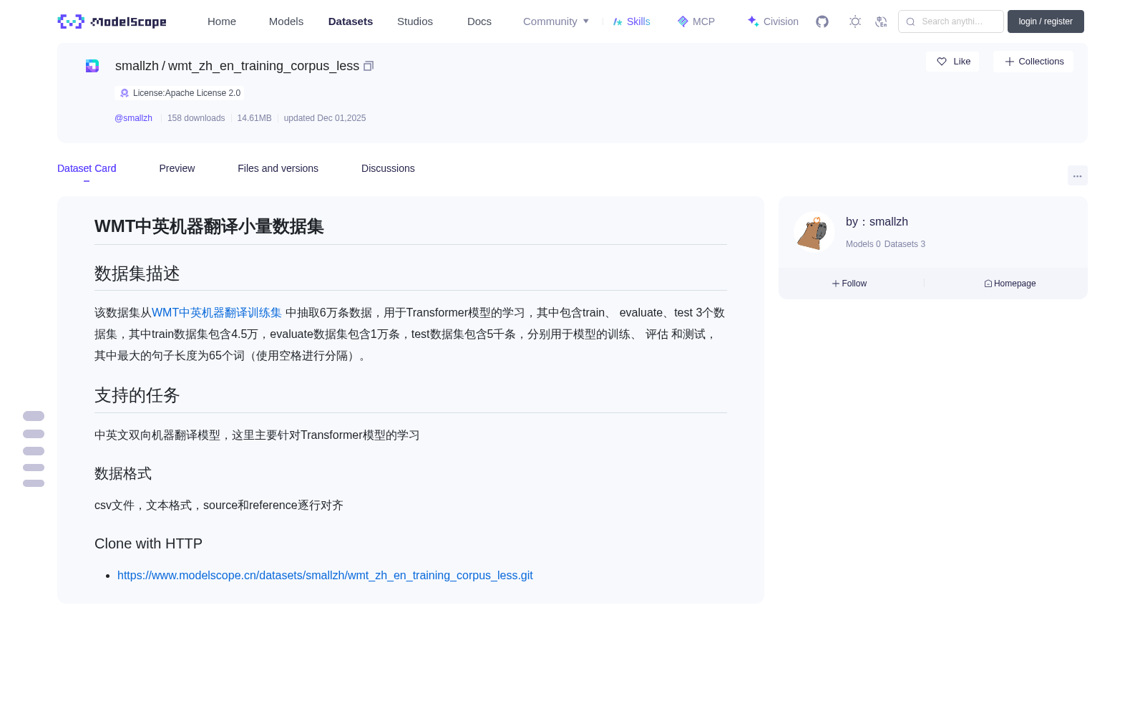Click the login / register button
Screen dimensions: 1145x716
coord(1046,21)
